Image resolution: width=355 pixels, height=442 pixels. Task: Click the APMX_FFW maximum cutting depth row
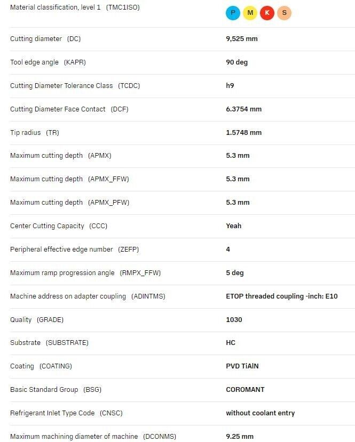tap(182, 179)
